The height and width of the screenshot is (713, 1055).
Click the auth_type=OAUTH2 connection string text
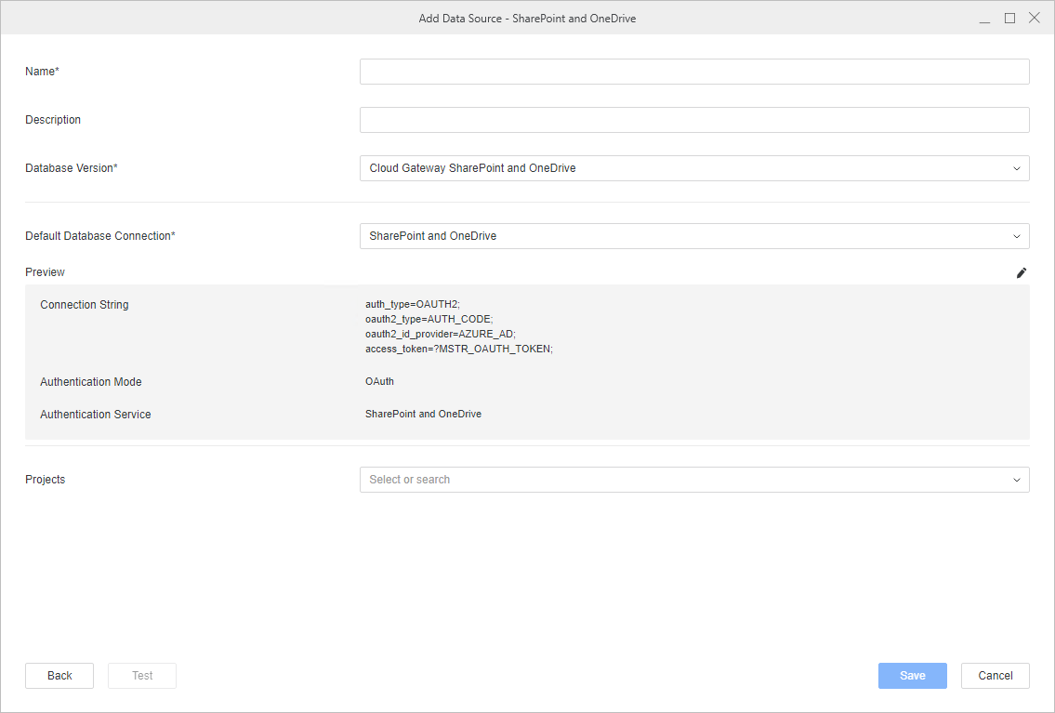point(412,305)
